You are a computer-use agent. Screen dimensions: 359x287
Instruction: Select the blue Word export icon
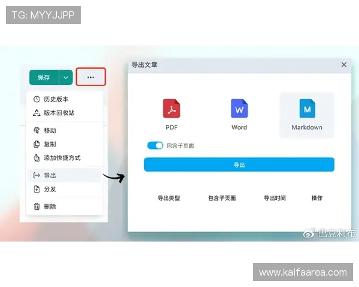point(239,108)
